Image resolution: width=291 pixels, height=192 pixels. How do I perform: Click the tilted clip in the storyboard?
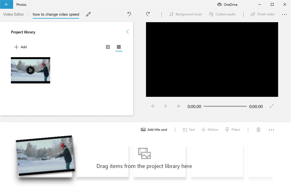click(45, 156)
